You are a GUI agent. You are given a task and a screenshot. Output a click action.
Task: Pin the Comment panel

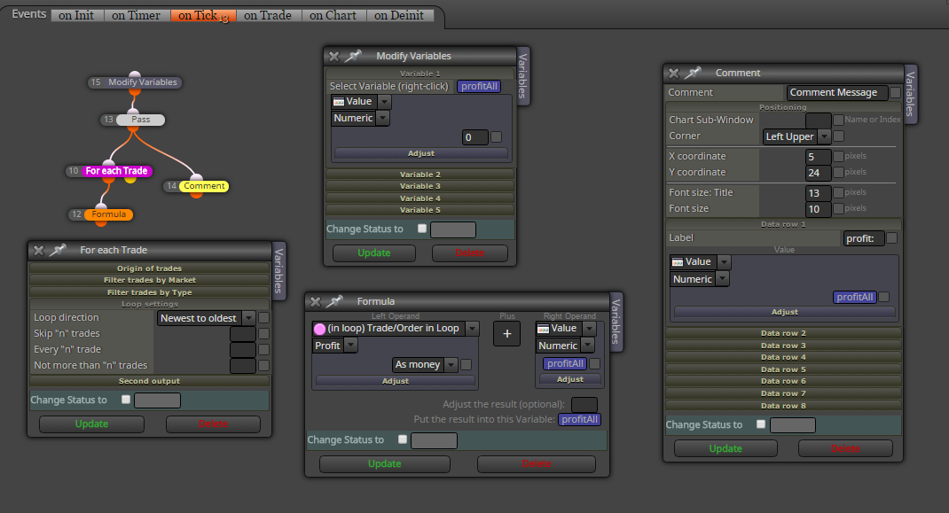click(693, 74)
